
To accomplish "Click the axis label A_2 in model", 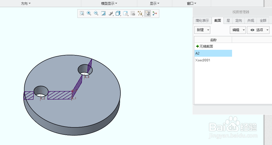I will [43, 99].
